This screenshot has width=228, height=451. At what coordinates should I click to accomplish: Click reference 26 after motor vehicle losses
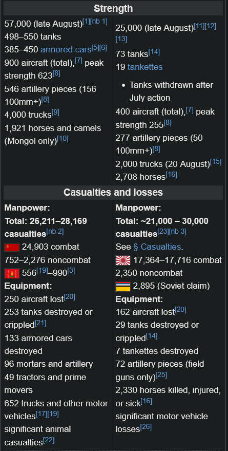[x=146, y=427]
